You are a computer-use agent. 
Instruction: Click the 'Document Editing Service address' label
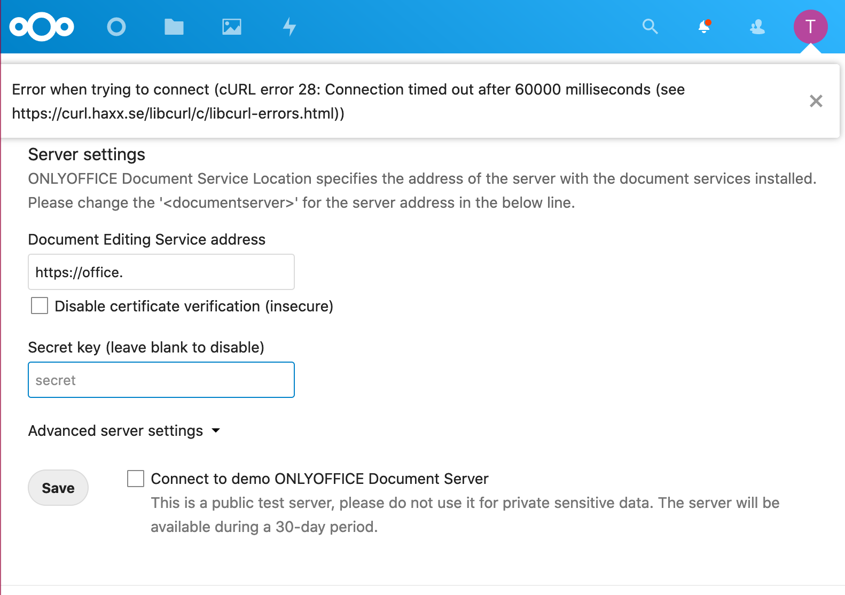[x=147, y=239]
